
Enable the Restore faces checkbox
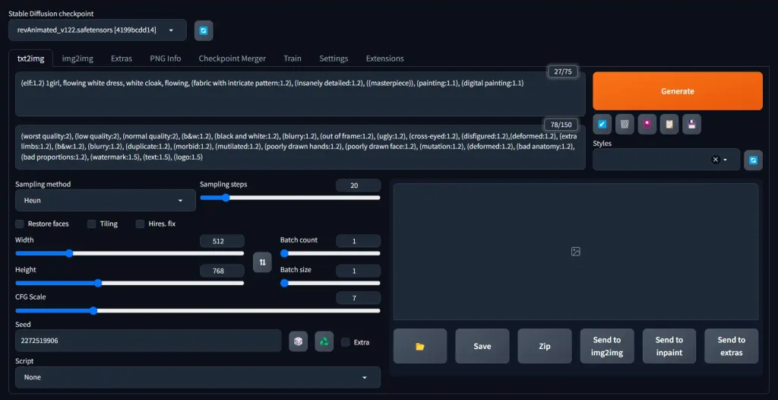click(20, 224)
